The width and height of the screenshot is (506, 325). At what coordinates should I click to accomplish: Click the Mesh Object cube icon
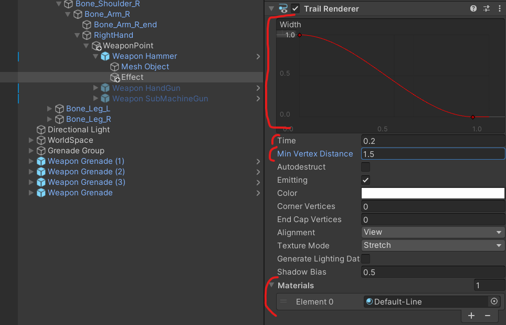point(114,67)
